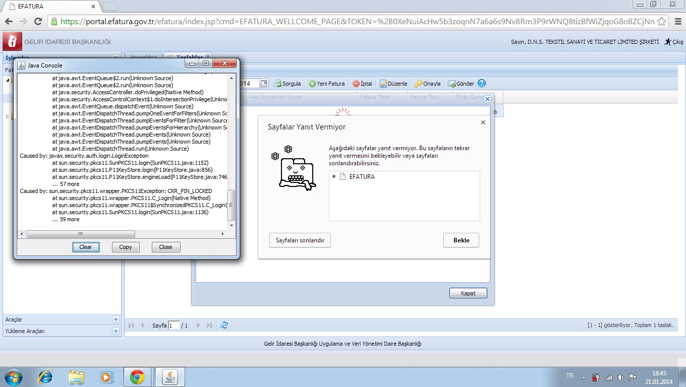Click the Sayfaları sonlandır button
The image size is (686, 387).
[x=300, y=240]
